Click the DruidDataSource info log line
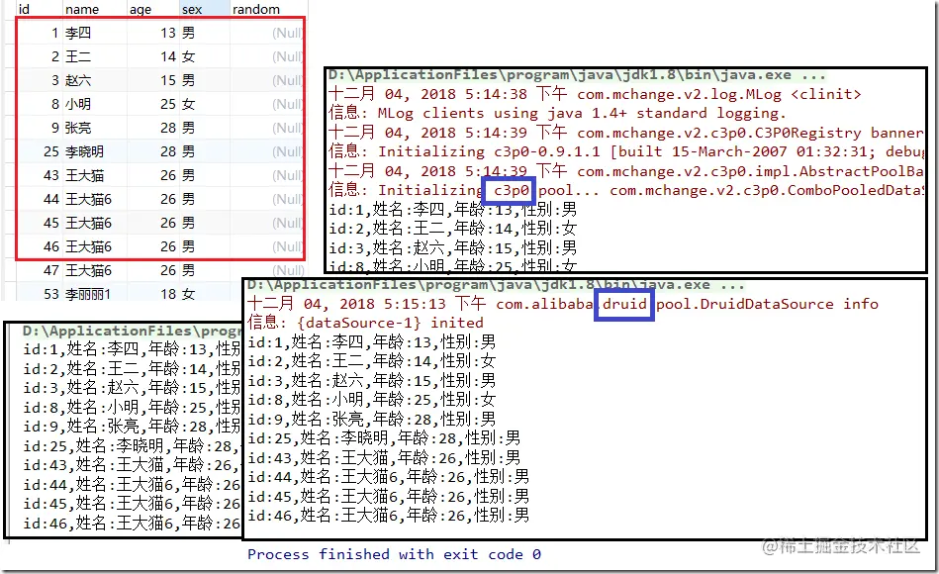 tap(563, 304)
